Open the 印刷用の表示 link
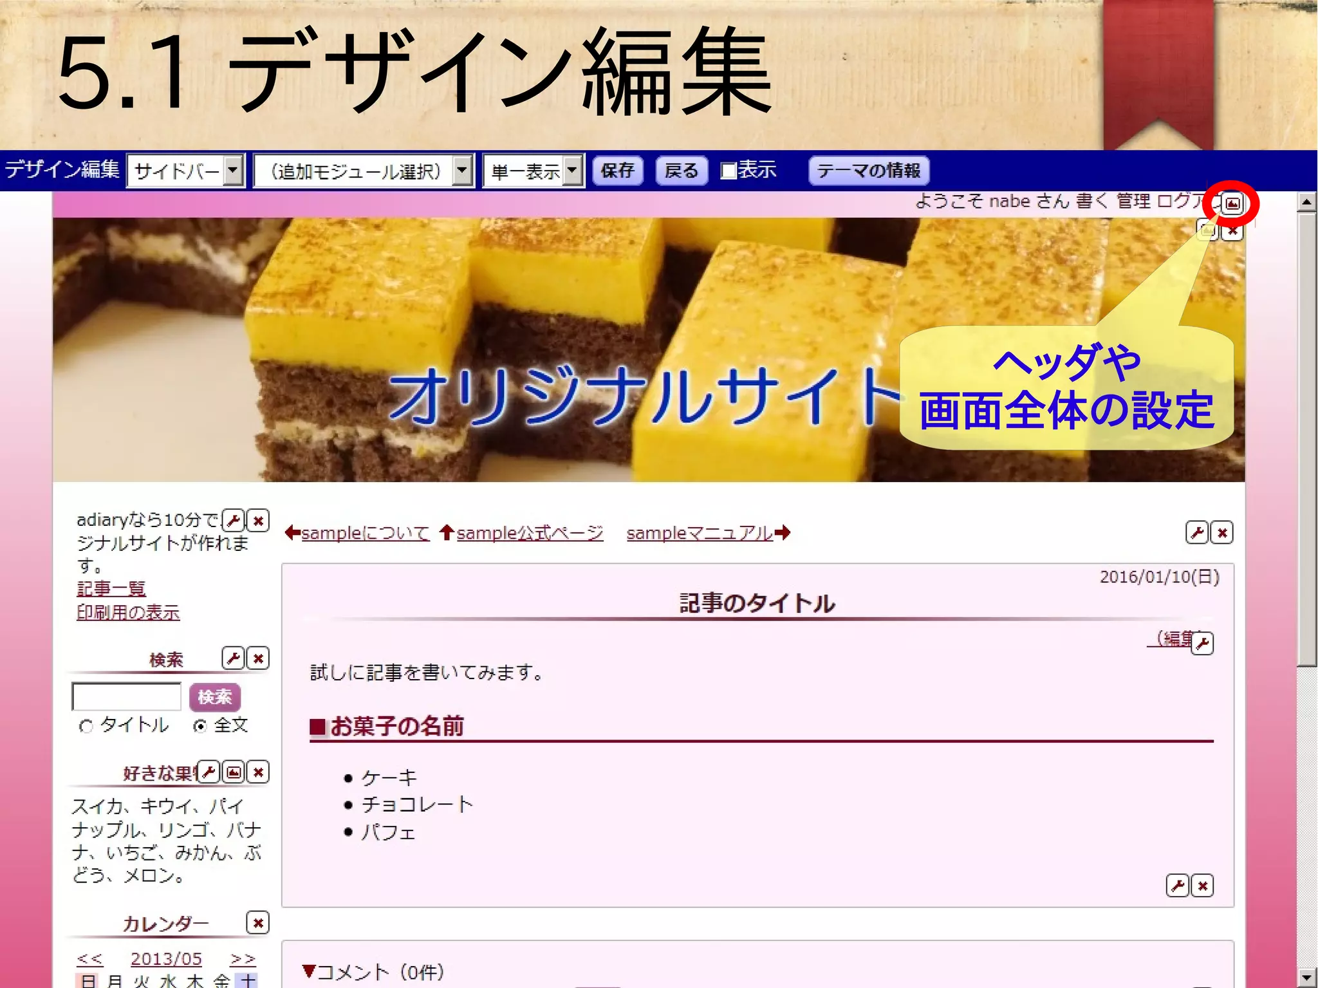1318x988 pixels. pos(128,612)
